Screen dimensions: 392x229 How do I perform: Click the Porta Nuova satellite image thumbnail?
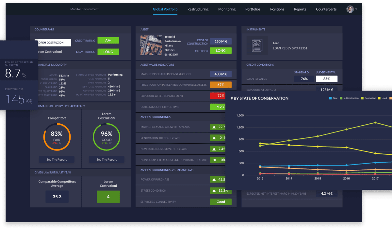pyautogui.click(x=151, y=45)
